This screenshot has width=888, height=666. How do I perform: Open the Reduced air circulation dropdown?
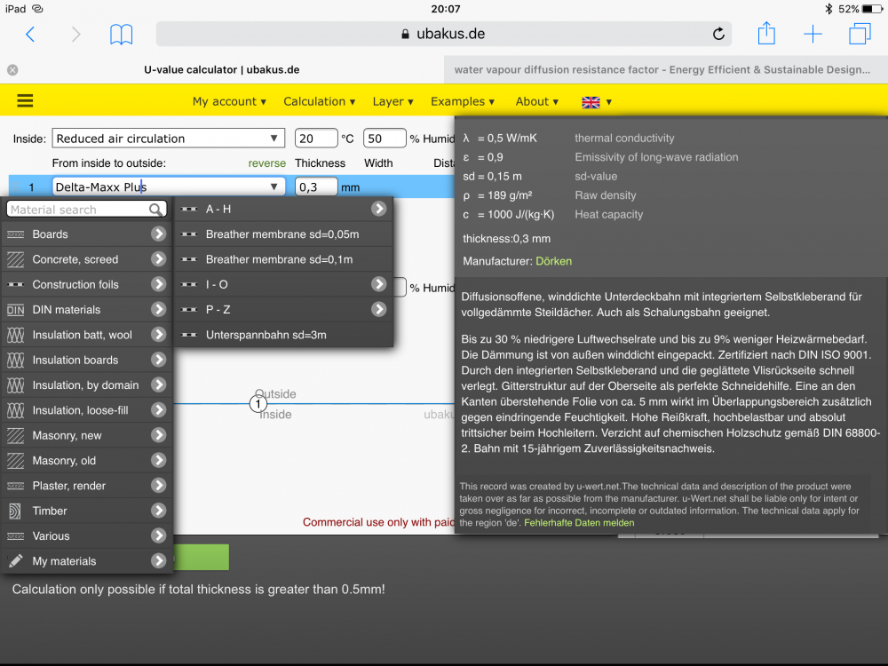click(x=168, y=139)
